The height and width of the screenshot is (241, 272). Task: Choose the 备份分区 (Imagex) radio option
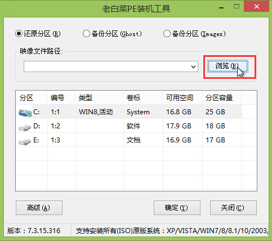[167, 34]
